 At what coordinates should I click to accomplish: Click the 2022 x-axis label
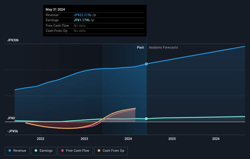click(40, 139)
